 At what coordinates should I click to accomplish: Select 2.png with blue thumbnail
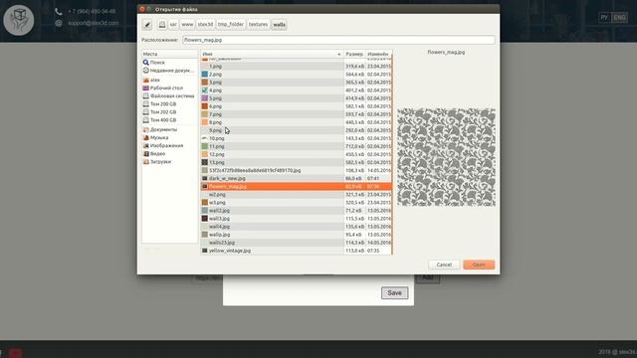[x=296, y=75]
